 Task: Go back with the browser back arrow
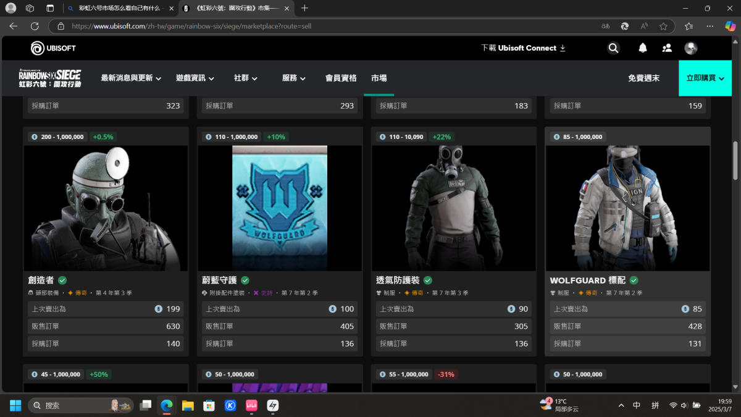14,27
